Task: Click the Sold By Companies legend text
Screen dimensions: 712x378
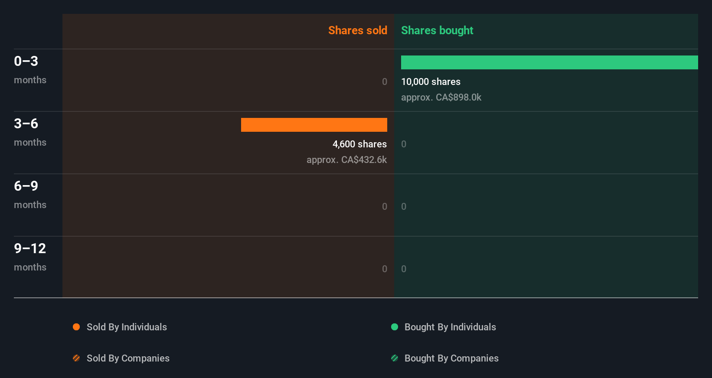Action: [128, 358]
